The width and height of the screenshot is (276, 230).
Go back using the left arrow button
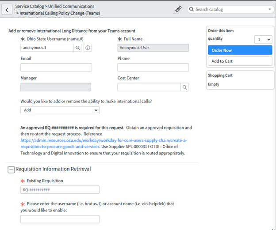click(x=7, y=9)
